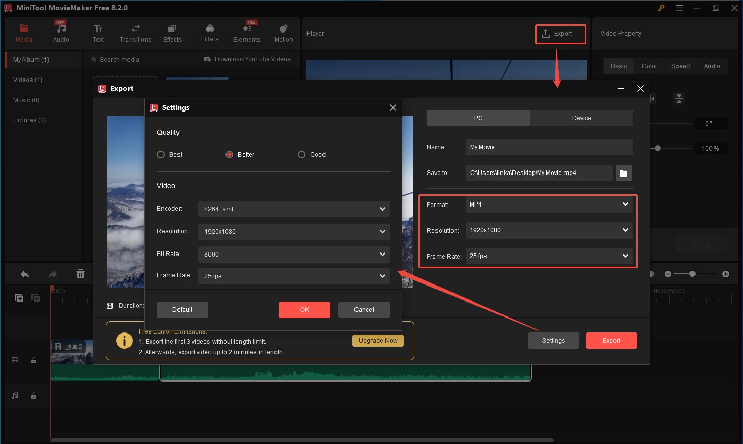Viewport: 743px width, 444px height.
Task: Open the Motion tab
Action: [283, 34]
